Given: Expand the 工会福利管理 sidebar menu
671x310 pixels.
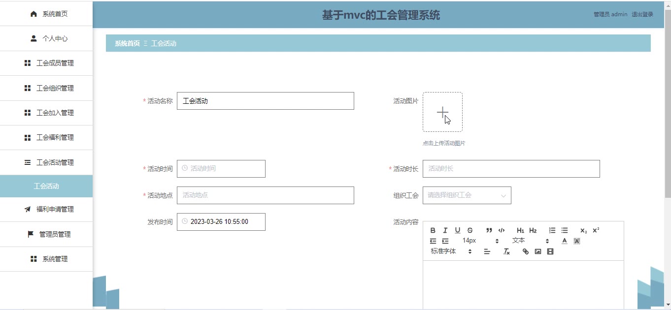Looking at the screenshot, I should (x=46, y=137).
